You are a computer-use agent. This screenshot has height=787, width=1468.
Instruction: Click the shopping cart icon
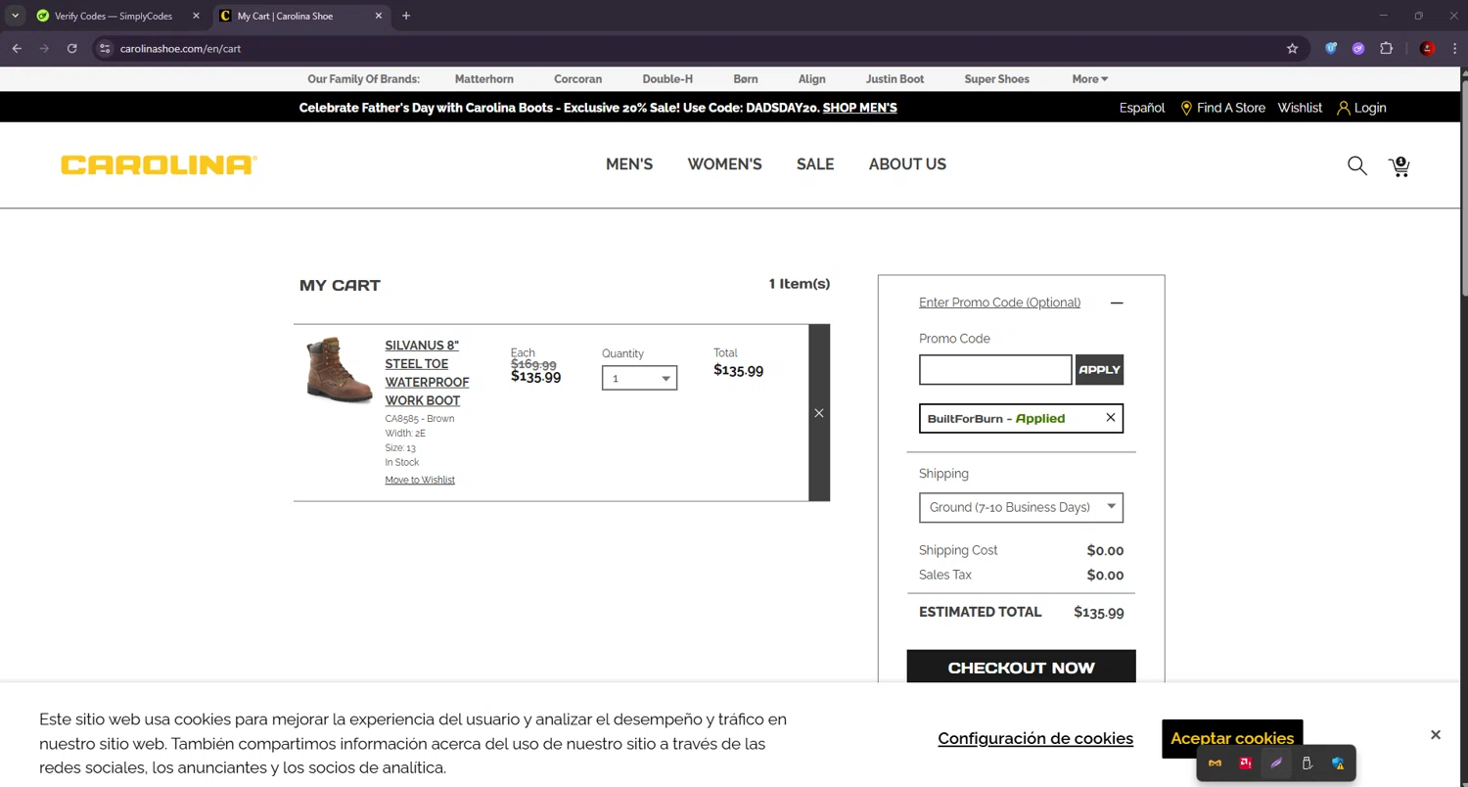(x=1399, y=166)
